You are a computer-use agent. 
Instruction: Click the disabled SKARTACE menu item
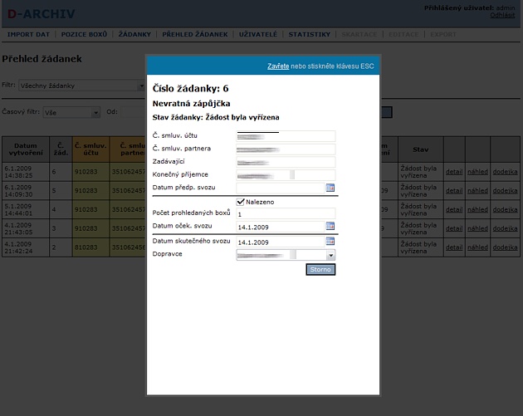tap(359, 34)
